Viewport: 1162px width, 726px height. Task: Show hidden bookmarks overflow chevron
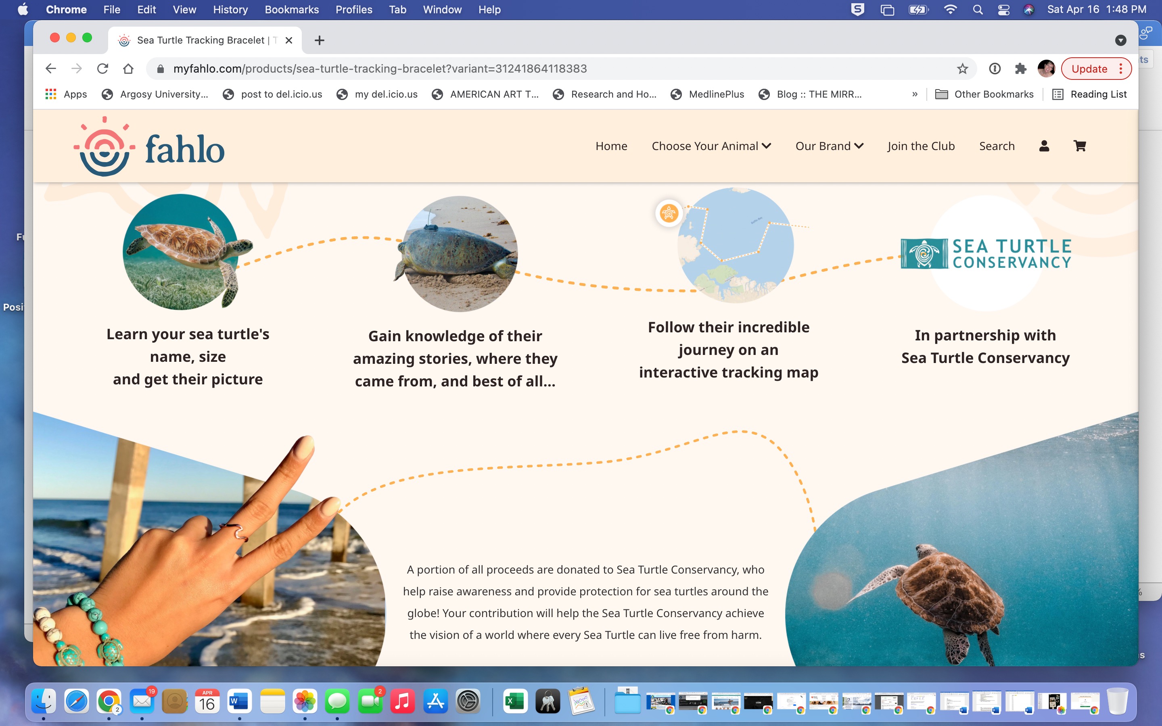915,94
